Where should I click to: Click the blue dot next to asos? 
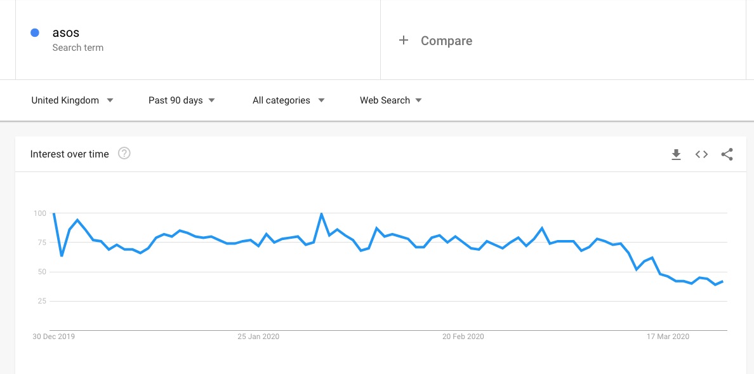35,33
